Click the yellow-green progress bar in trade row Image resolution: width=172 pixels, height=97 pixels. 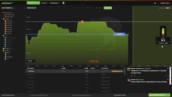click(117, 71)
